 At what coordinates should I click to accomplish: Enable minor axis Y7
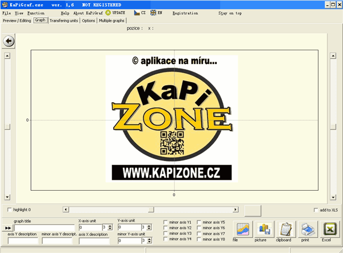coord(199,234)
